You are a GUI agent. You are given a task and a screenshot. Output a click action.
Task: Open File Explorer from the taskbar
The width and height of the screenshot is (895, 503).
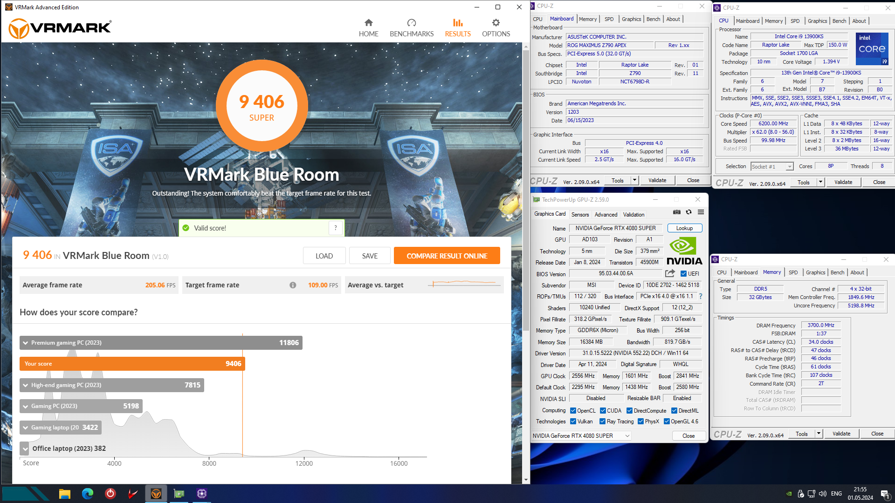click(65, 494)
